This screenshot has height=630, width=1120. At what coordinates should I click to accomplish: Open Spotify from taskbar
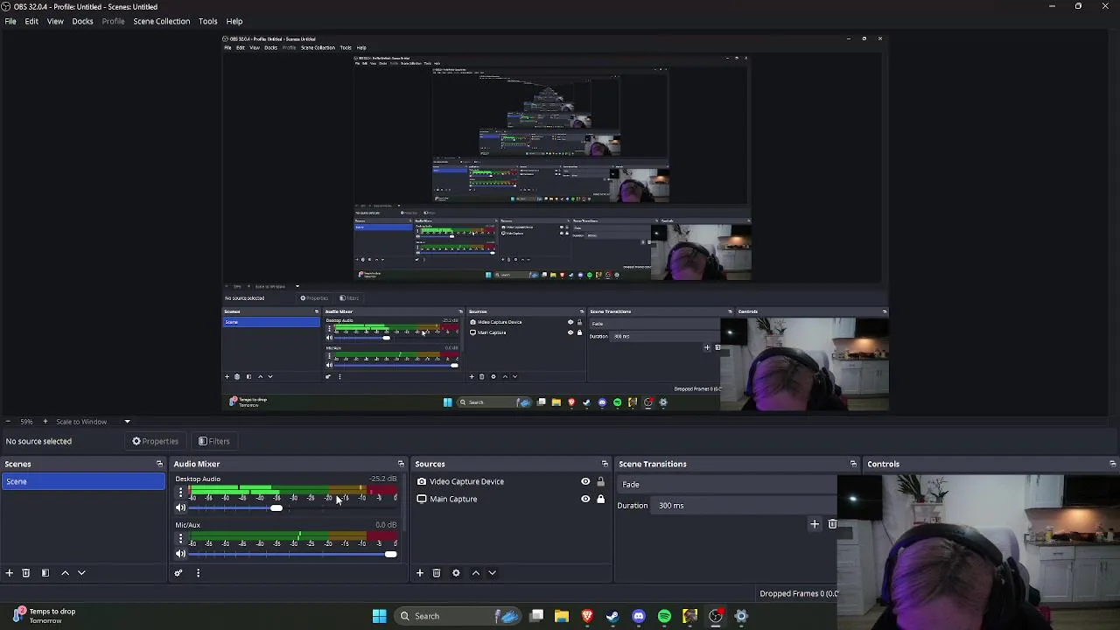pos(664,616)
